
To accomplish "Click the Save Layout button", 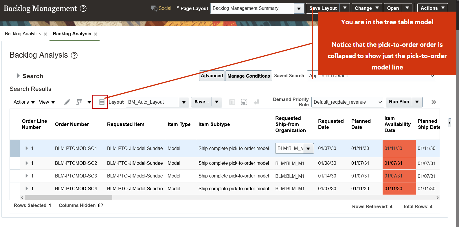I will [x=323, y=8].
